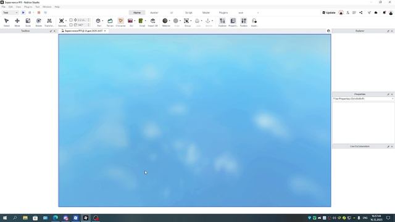Activate the Rotate tool

[38, 21]
